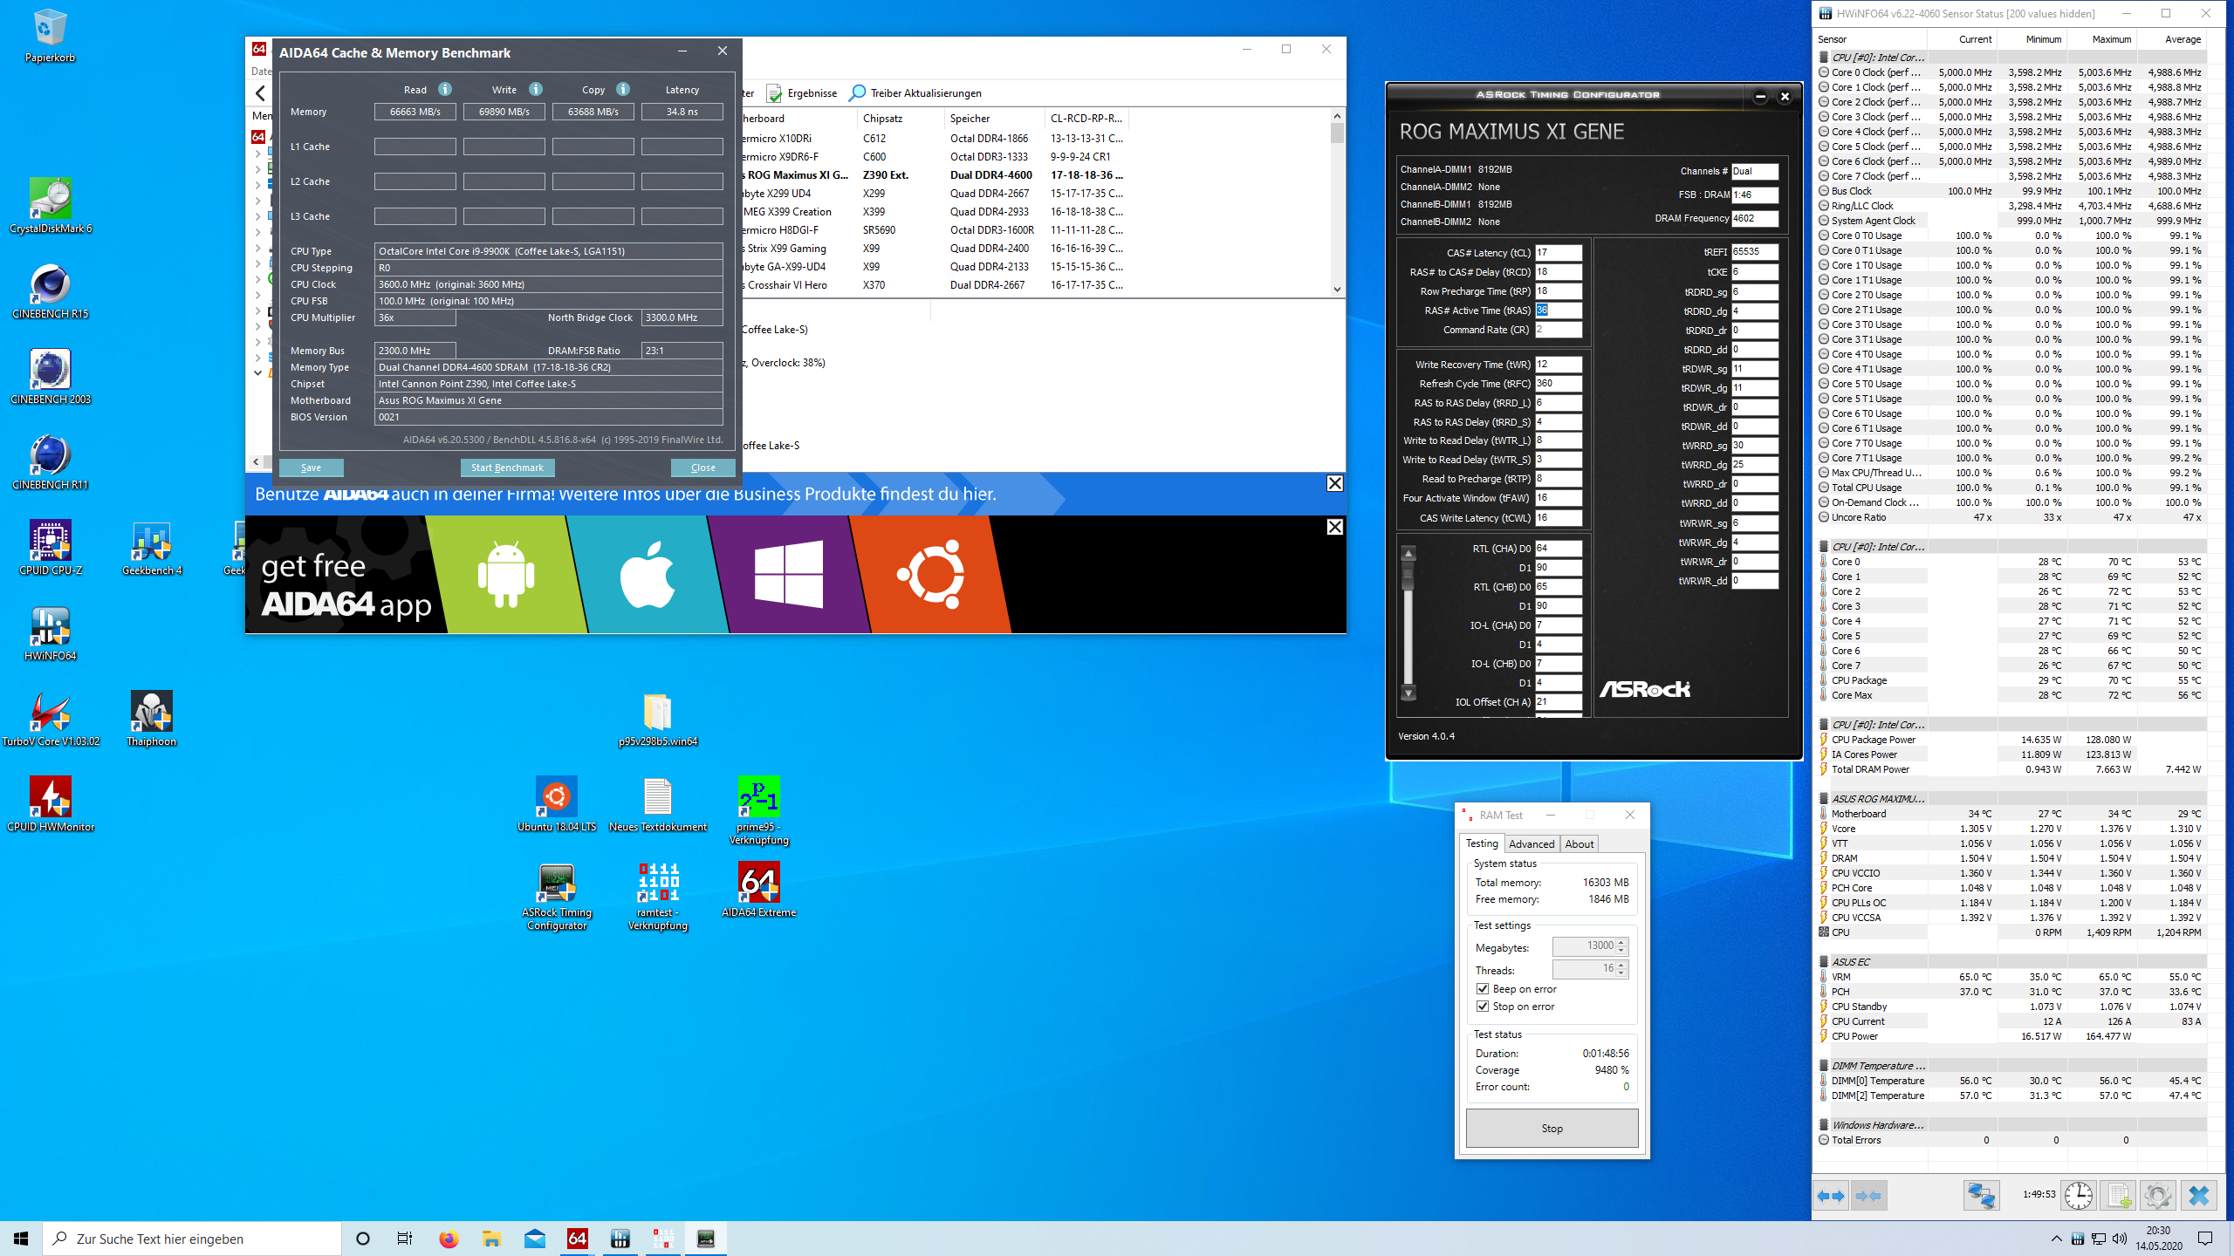Uncheck Beep on error in RAM Test
Image resolution: width=2234 pixels, height=1256 pixels.
click(1483, 989)
